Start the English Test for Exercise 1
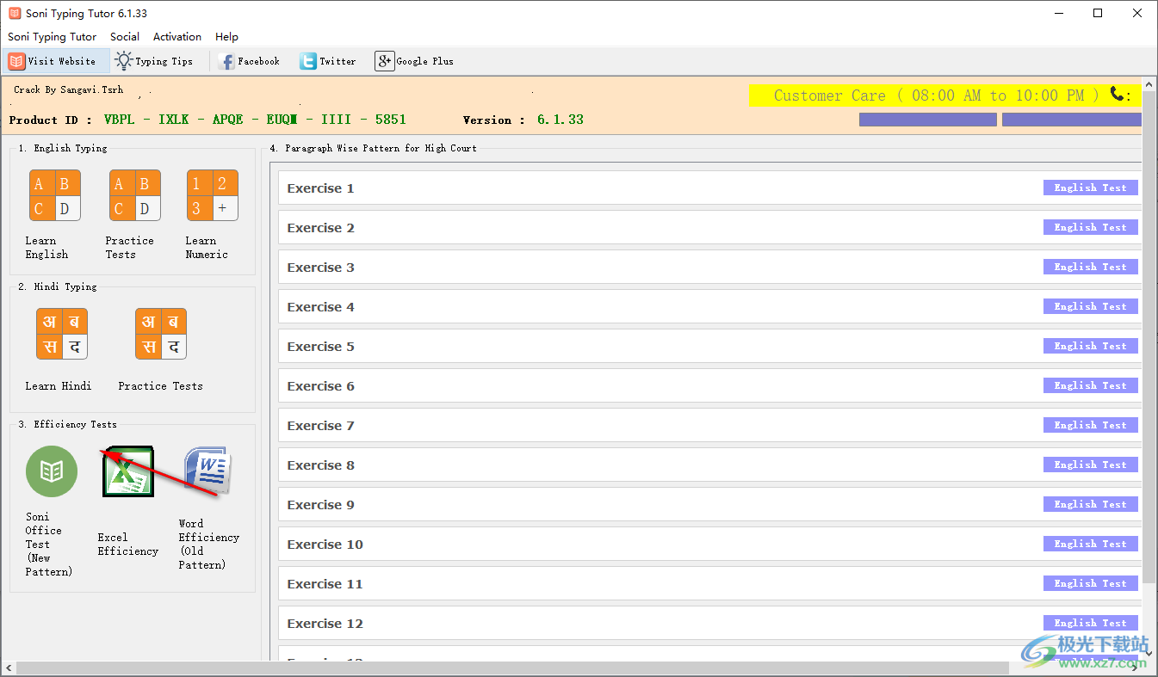This screenshot has height=677, width=1158. [1090, 187]
